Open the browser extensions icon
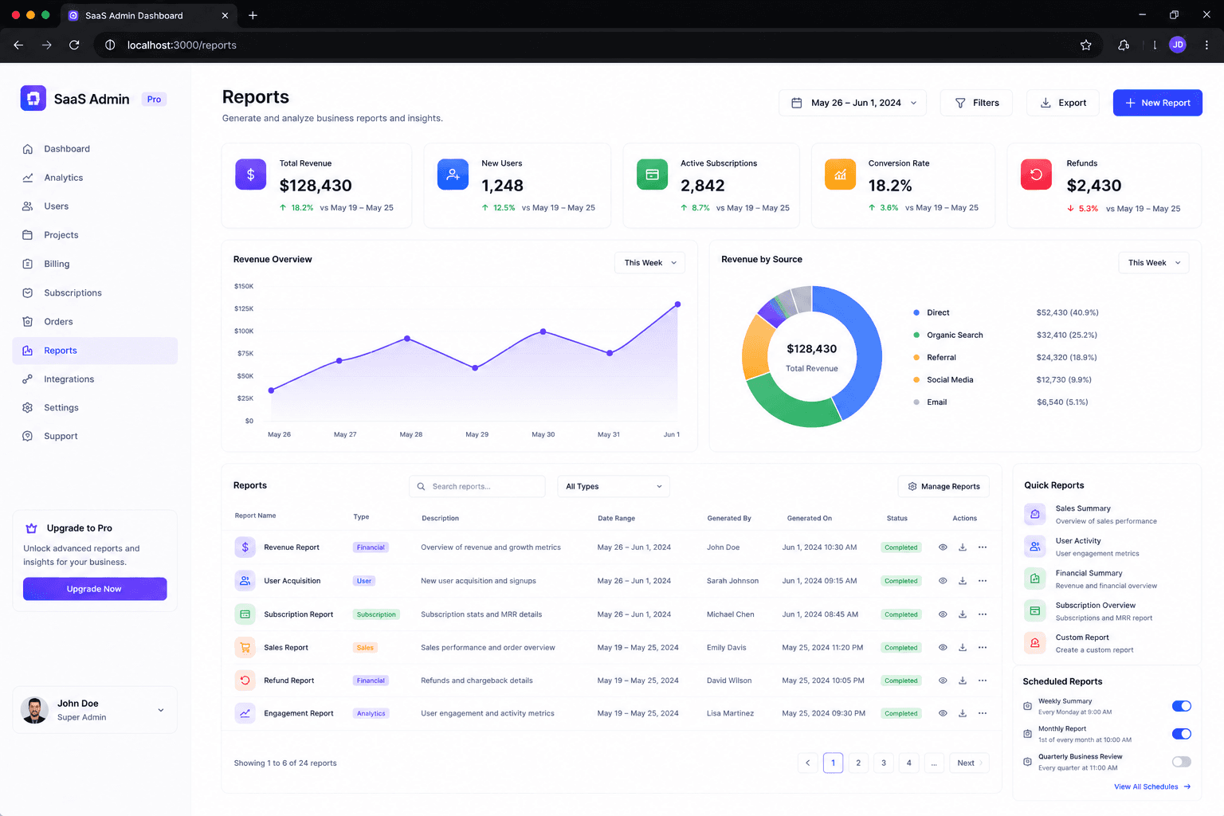Image resolution: width=1224 pixels, height=816 pixels. (x=1124, y=45)
